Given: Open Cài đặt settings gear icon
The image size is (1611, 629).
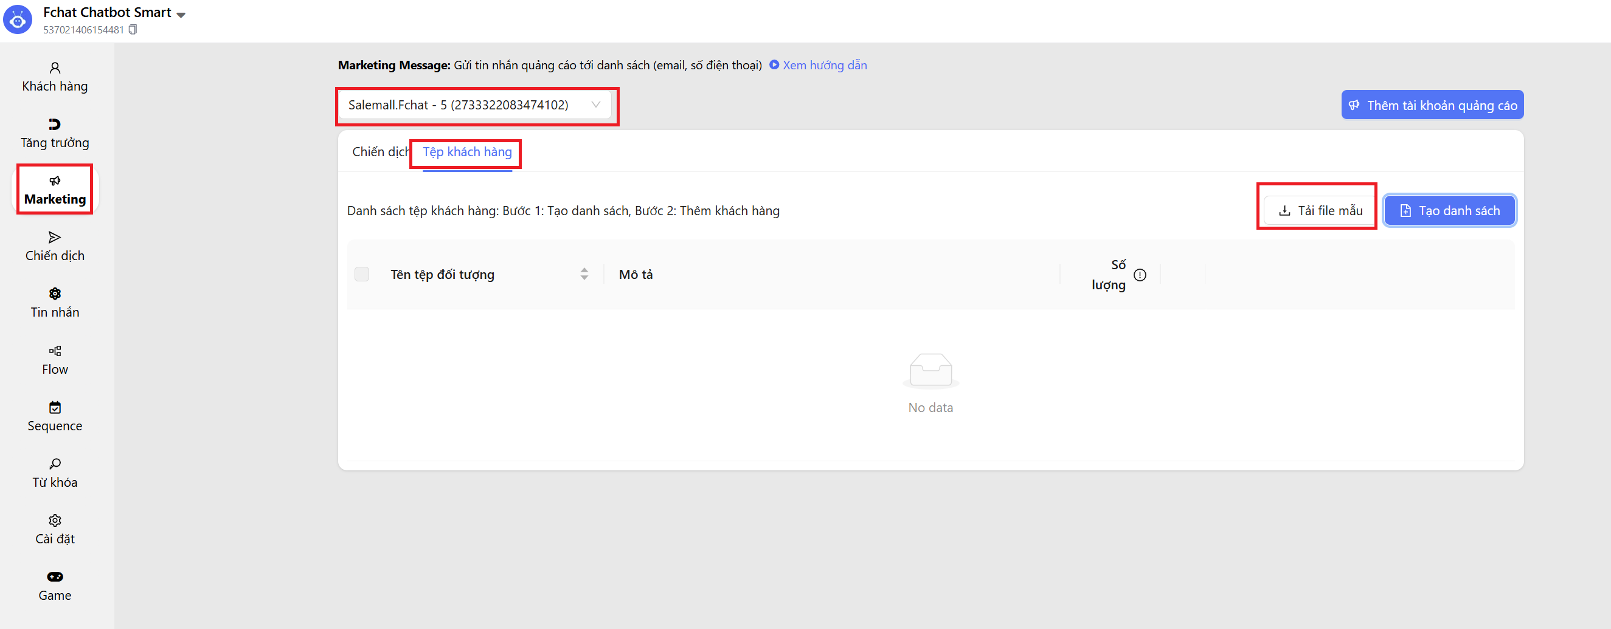Looking at the screenshot, I should coord(55,520).
